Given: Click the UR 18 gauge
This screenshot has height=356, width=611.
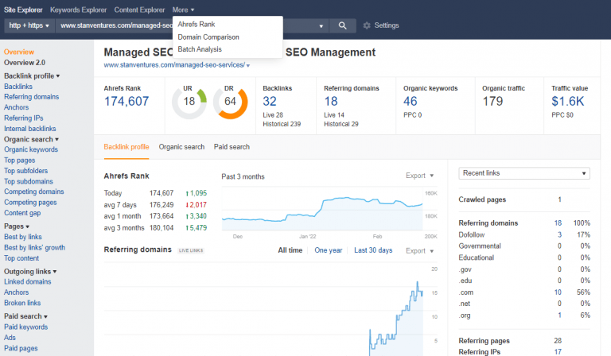Looking at the screenshot, I should coord(189,102).
